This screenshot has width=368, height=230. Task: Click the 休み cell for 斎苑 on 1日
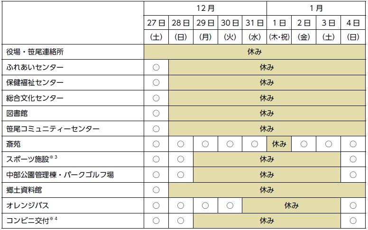[279, 144]
